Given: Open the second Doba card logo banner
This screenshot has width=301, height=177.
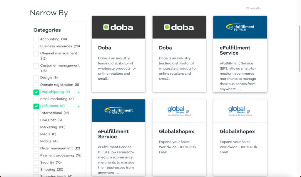Looking at the screenshot, I should 179,27.
